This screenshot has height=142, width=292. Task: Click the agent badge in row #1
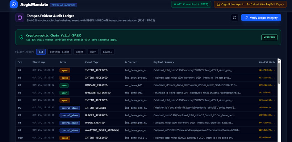tap(65, 70)
